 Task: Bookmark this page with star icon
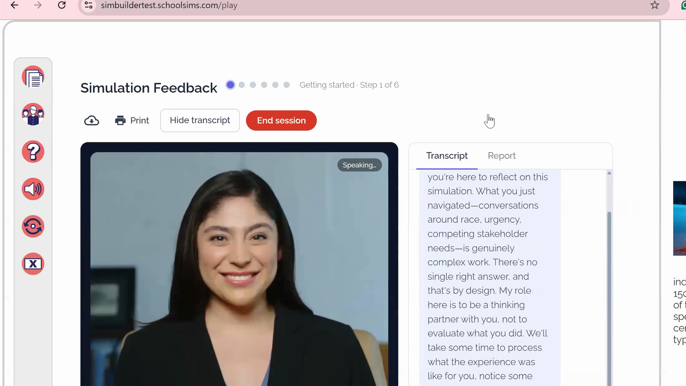click(x=655, y=5)
